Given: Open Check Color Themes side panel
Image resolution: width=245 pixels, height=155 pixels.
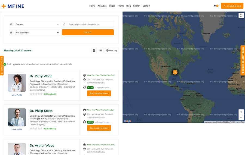Looking at the screenshot, I should (243, 60).
